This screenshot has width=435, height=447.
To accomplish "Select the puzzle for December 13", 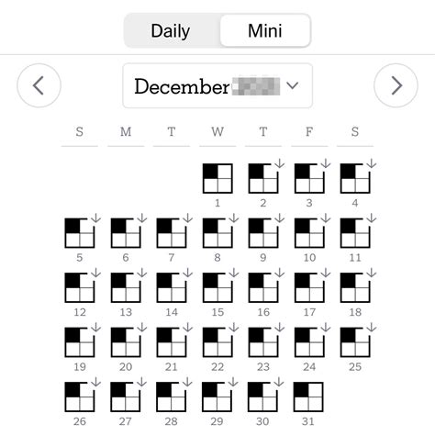I will point(126,287).
